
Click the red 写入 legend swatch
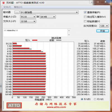(x=35, y=40)
